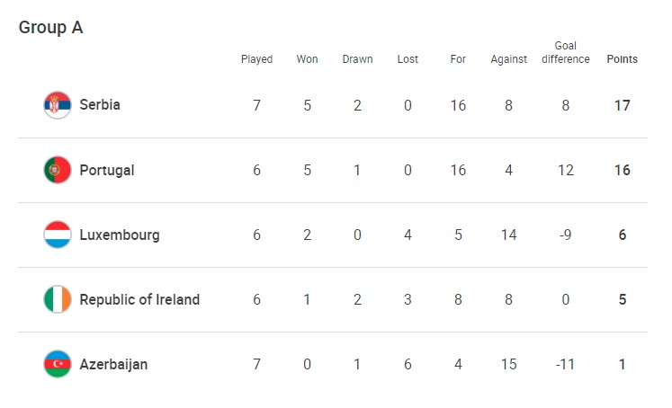Open the Portugal team link

point(107,170)
